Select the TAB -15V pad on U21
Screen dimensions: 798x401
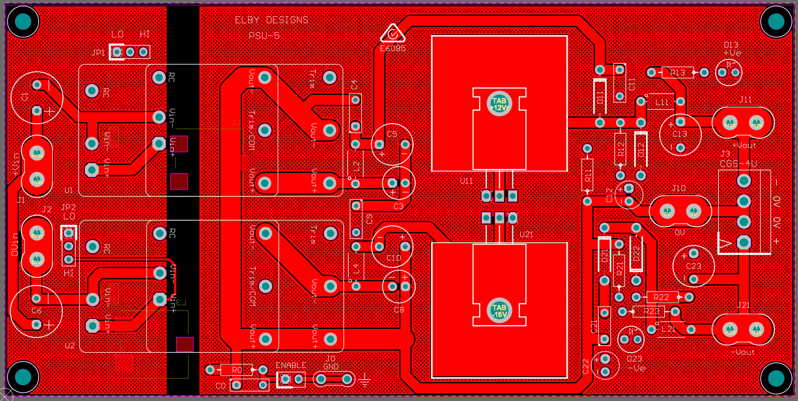coord(499,310)
